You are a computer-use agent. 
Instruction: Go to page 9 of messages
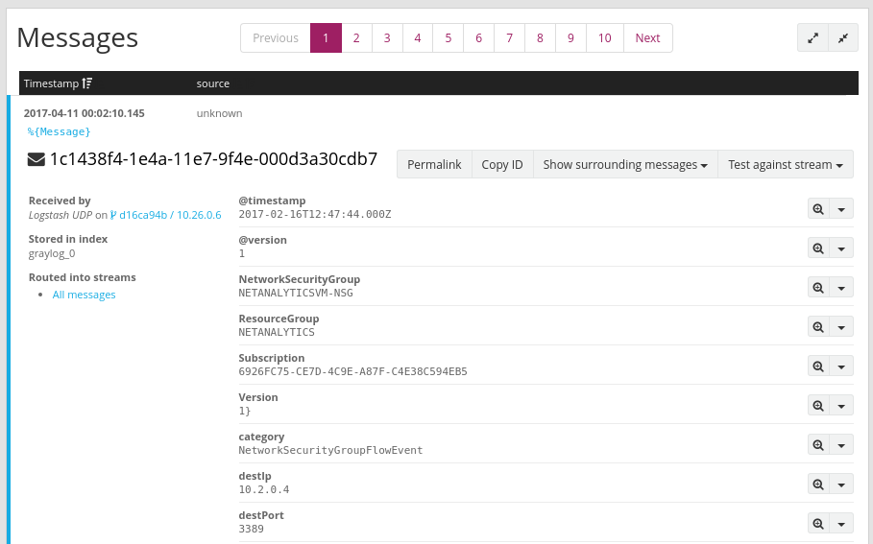(570, 37)
